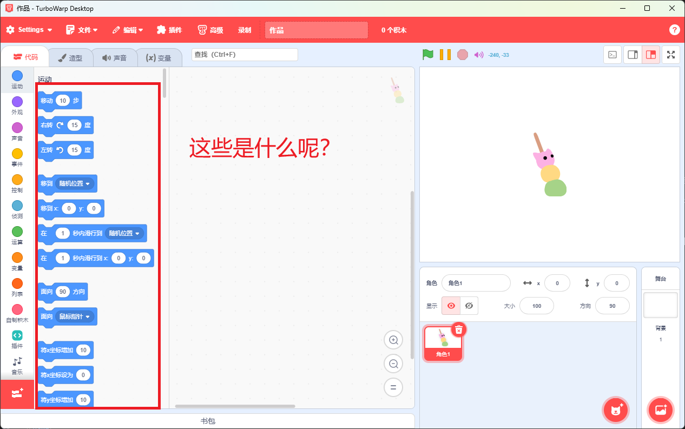Viewport: 685px width, 429px height.
Task: Hide sprite 角色1 with crossed-eye toggle
Action: pos(469,306)
